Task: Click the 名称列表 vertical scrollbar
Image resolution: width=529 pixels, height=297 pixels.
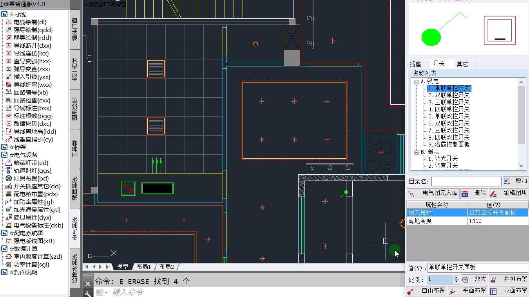Action: click(522, 124)
